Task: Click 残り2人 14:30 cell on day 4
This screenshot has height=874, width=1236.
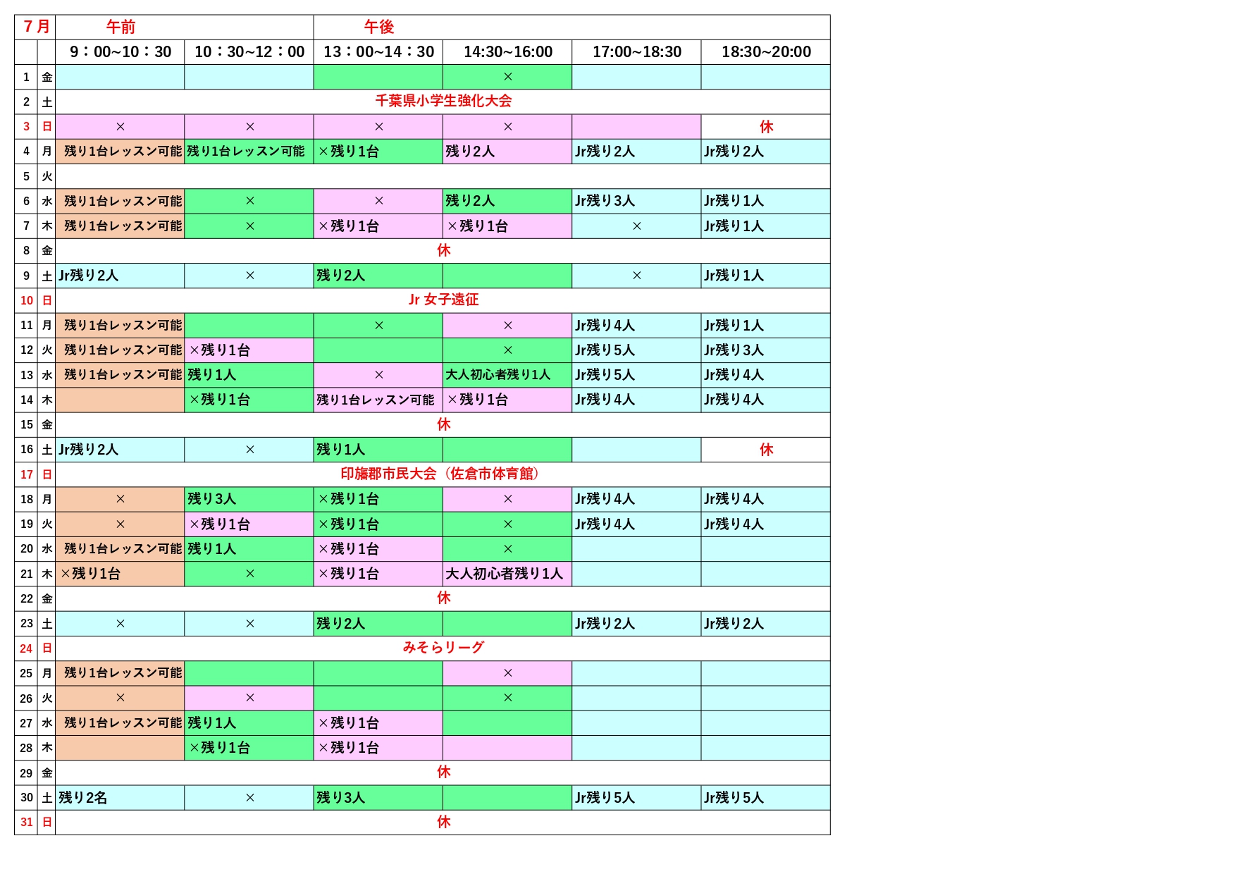Action: [x=507, y=152]
